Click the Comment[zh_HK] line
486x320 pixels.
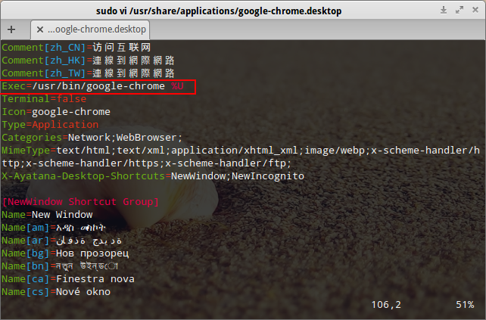pyautogui.click(x=88, y=61)
